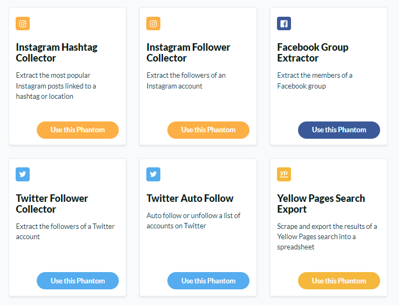The width and height of the screenshot is (399, 305).
Task: Open the Instagram Hashtag Collector title
Action: click(x=57, y=53)
